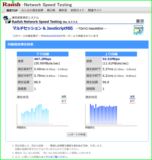Click the upload chart 速度 legend

click(132, 97)
